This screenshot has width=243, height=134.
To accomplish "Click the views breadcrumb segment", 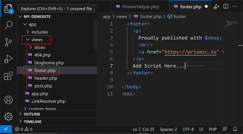I will [121, 16].
